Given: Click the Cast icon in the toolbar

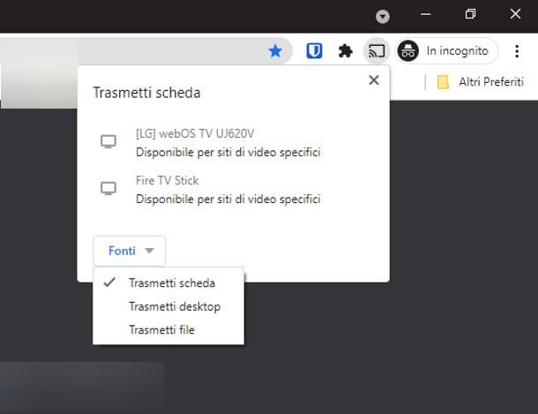Looking at the screenshot, I should [377, 51].
